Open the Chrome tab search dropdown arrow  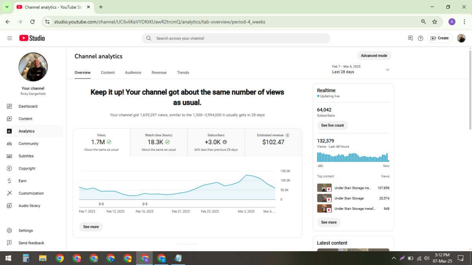tap(7, 7)
